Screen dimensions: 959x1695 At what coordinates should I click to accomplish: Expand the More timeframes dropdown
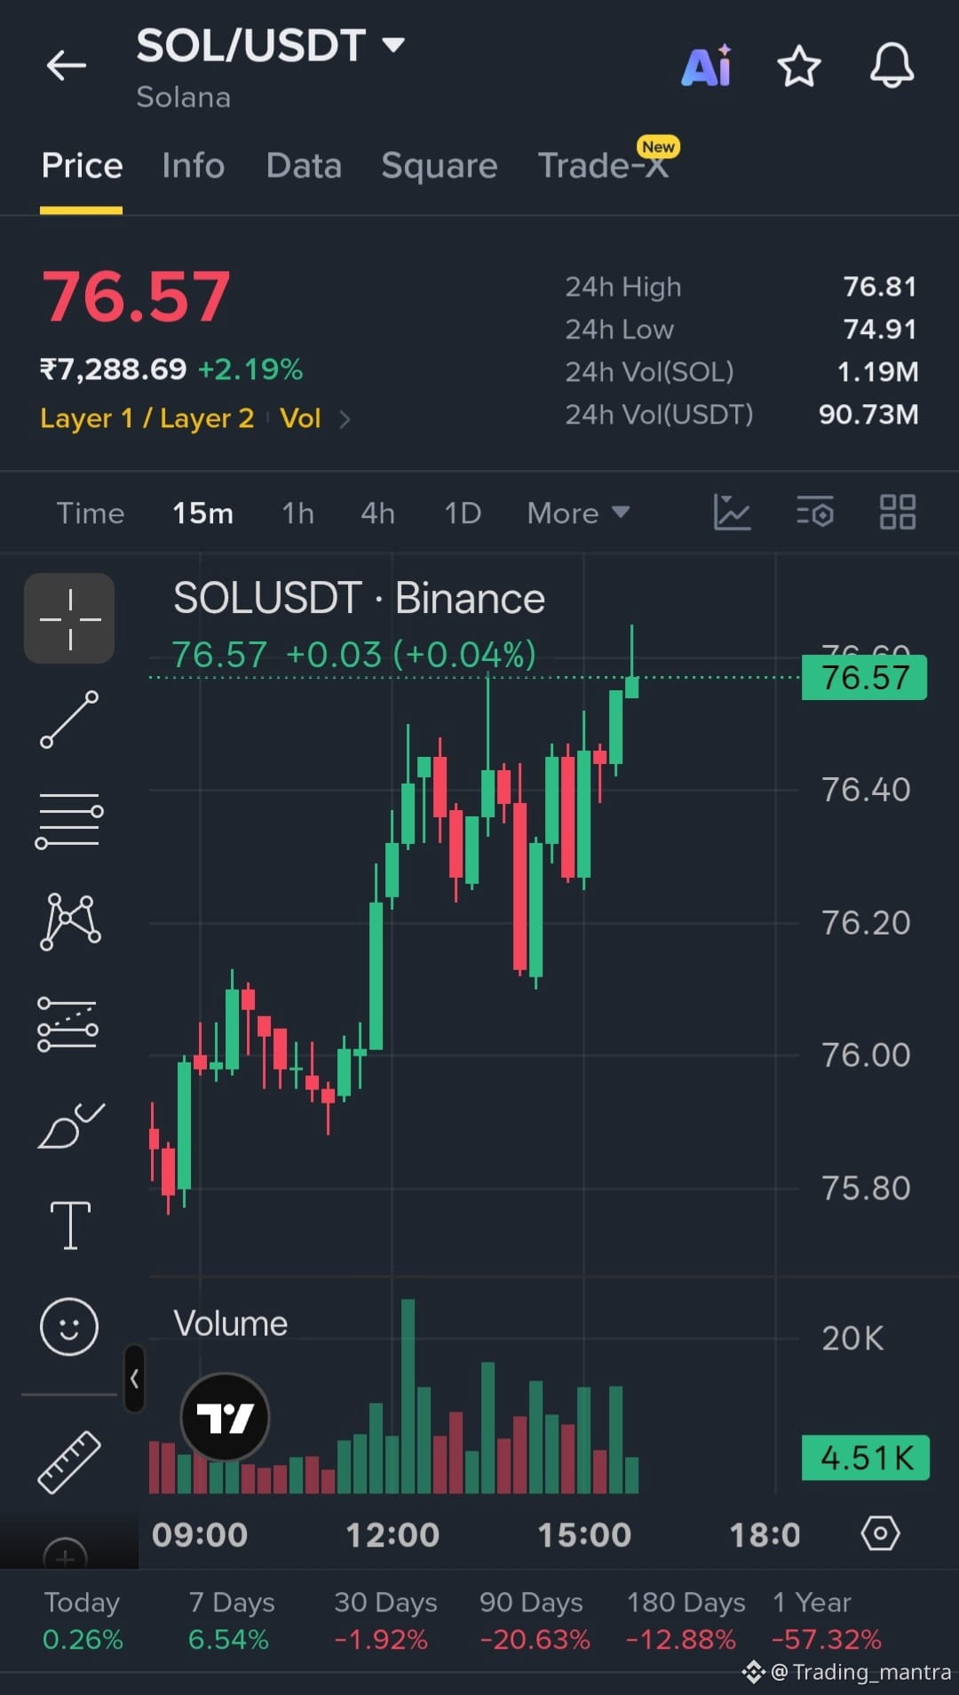tap(578, 513)
